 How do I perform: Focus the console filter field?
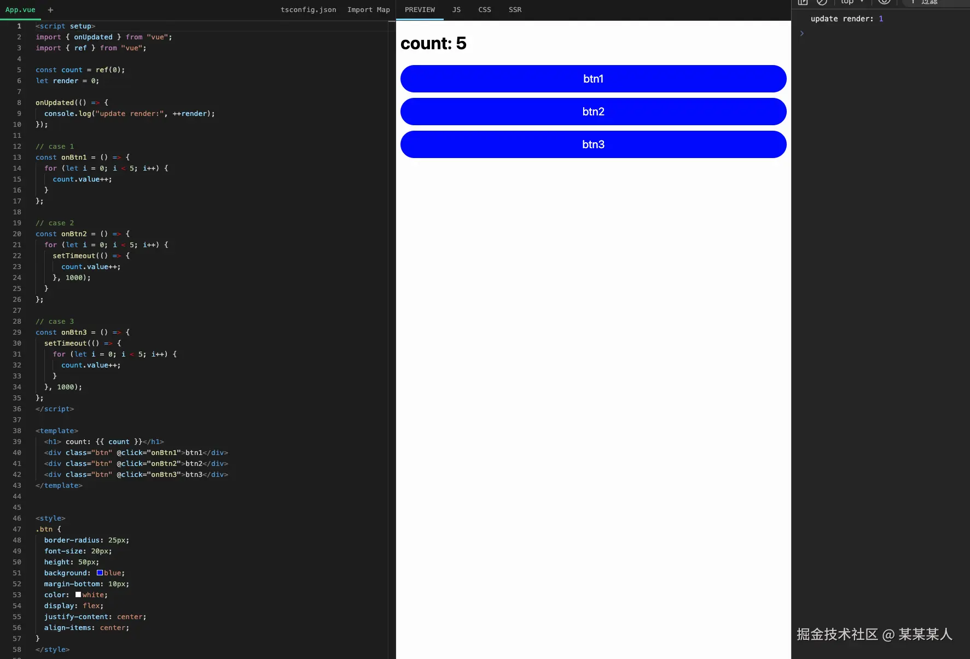click(937, 2)
